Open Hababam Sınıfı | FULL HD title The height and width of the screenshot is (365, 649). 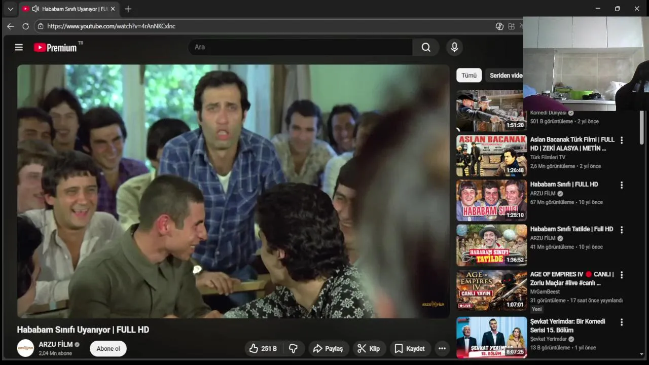(x=564, y=184)
